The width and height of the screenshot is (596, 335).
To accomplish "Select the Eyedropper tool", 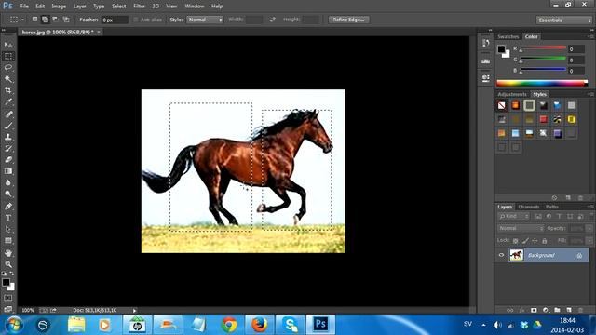I will point(8,101).
